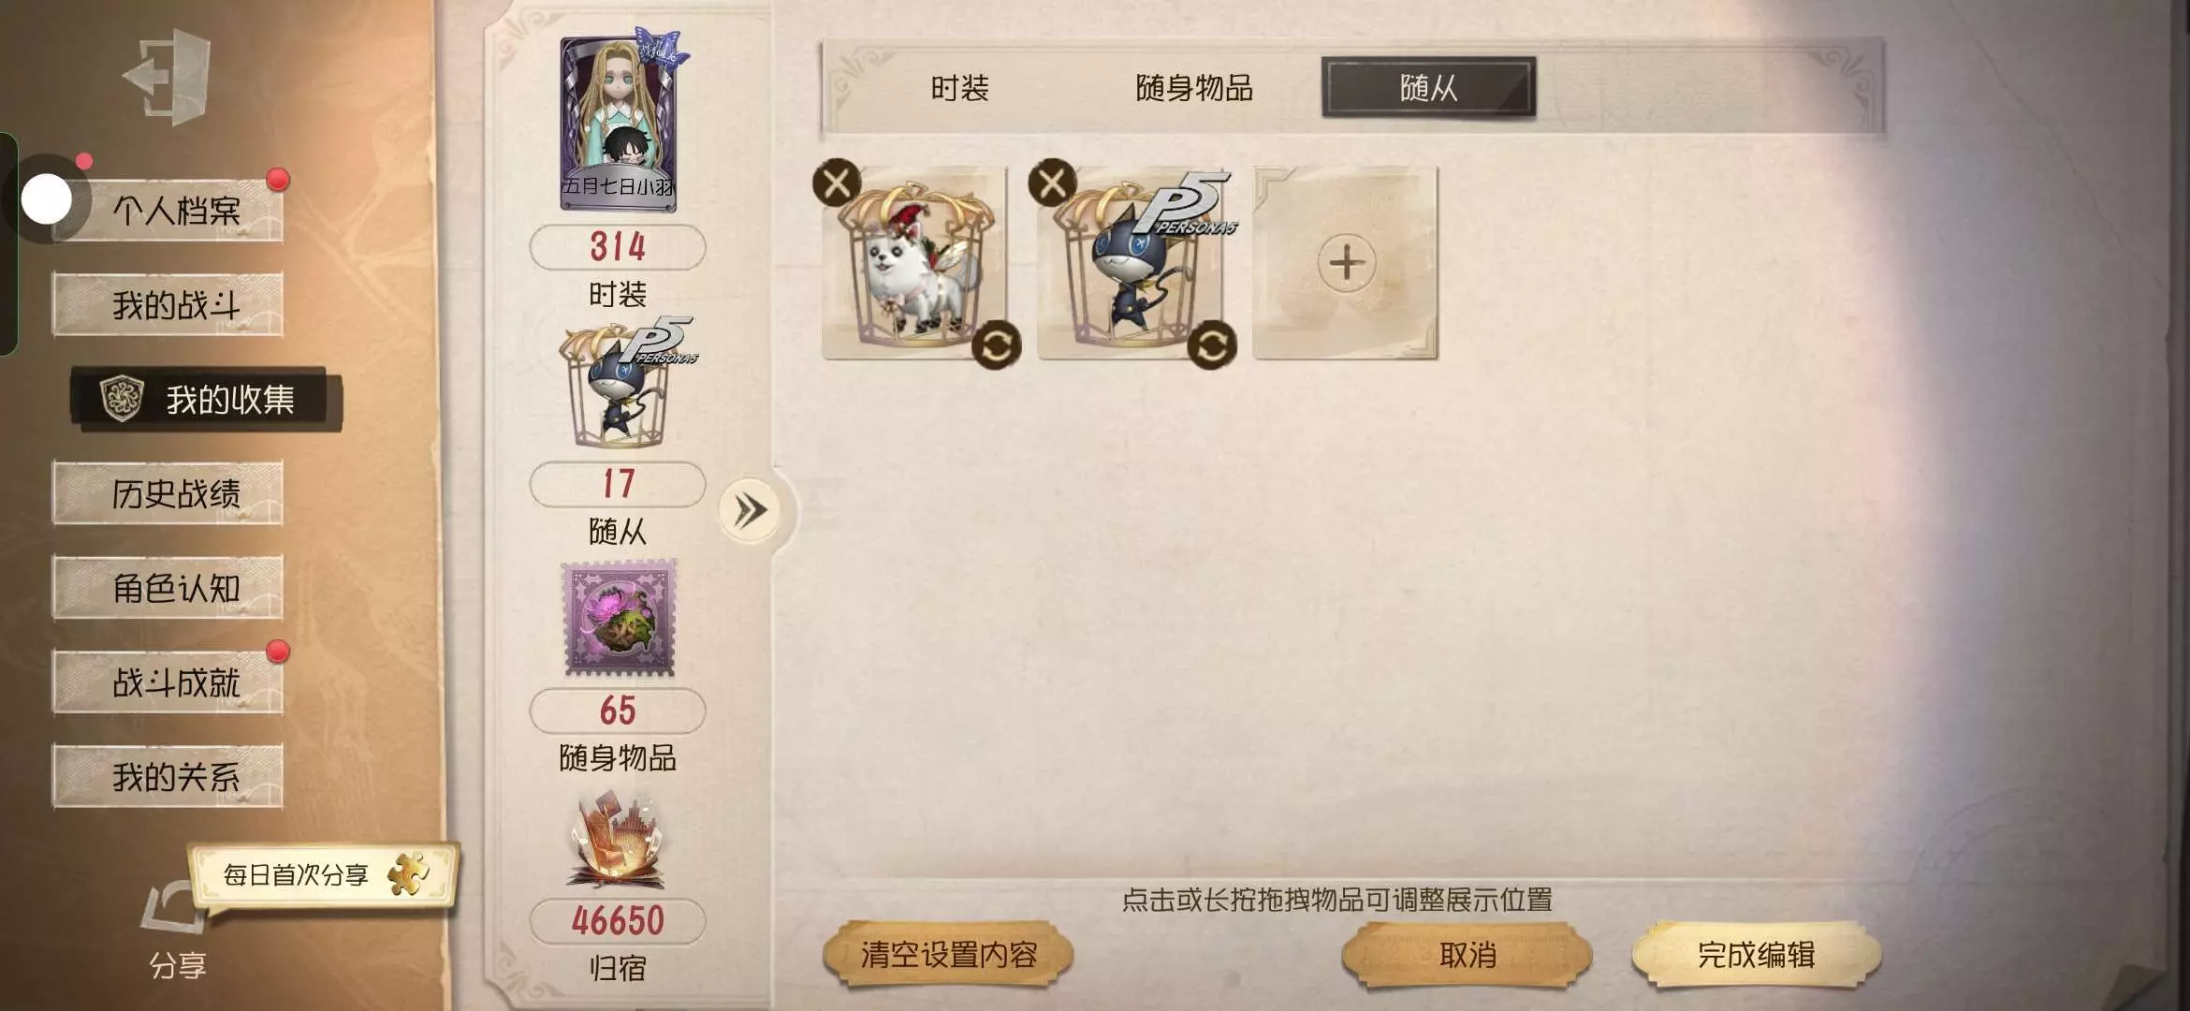Image resolution: width=2190 pixels, height=1011 pixels.
Task: Select the 随从 tab
Action: (1428, 88)
